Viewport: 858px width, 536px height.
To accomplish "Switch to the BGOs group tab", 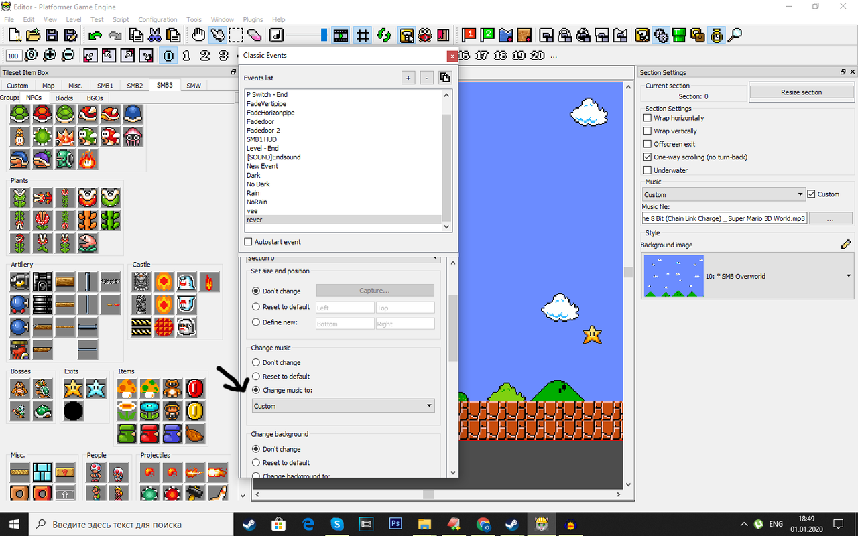I will (x=96, y=98).
